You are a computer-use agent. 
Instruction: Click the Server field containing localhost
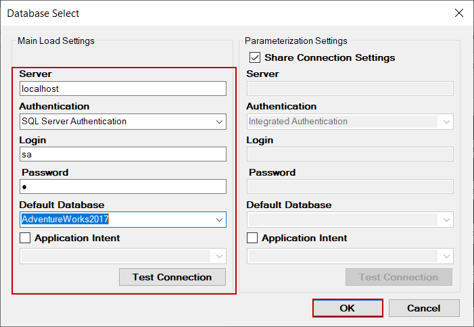point(123,89)
